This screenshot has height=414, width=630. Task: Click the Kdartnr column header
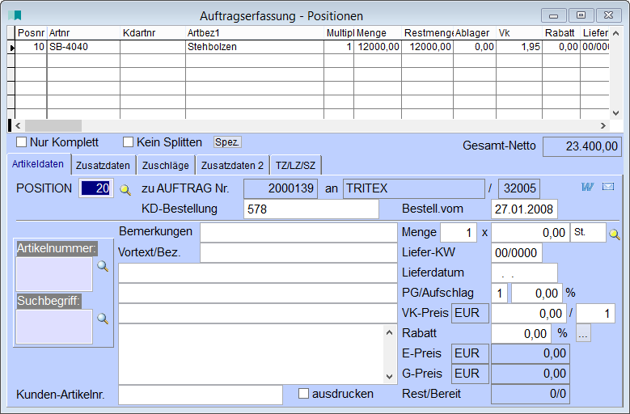(x=153, y=33)
